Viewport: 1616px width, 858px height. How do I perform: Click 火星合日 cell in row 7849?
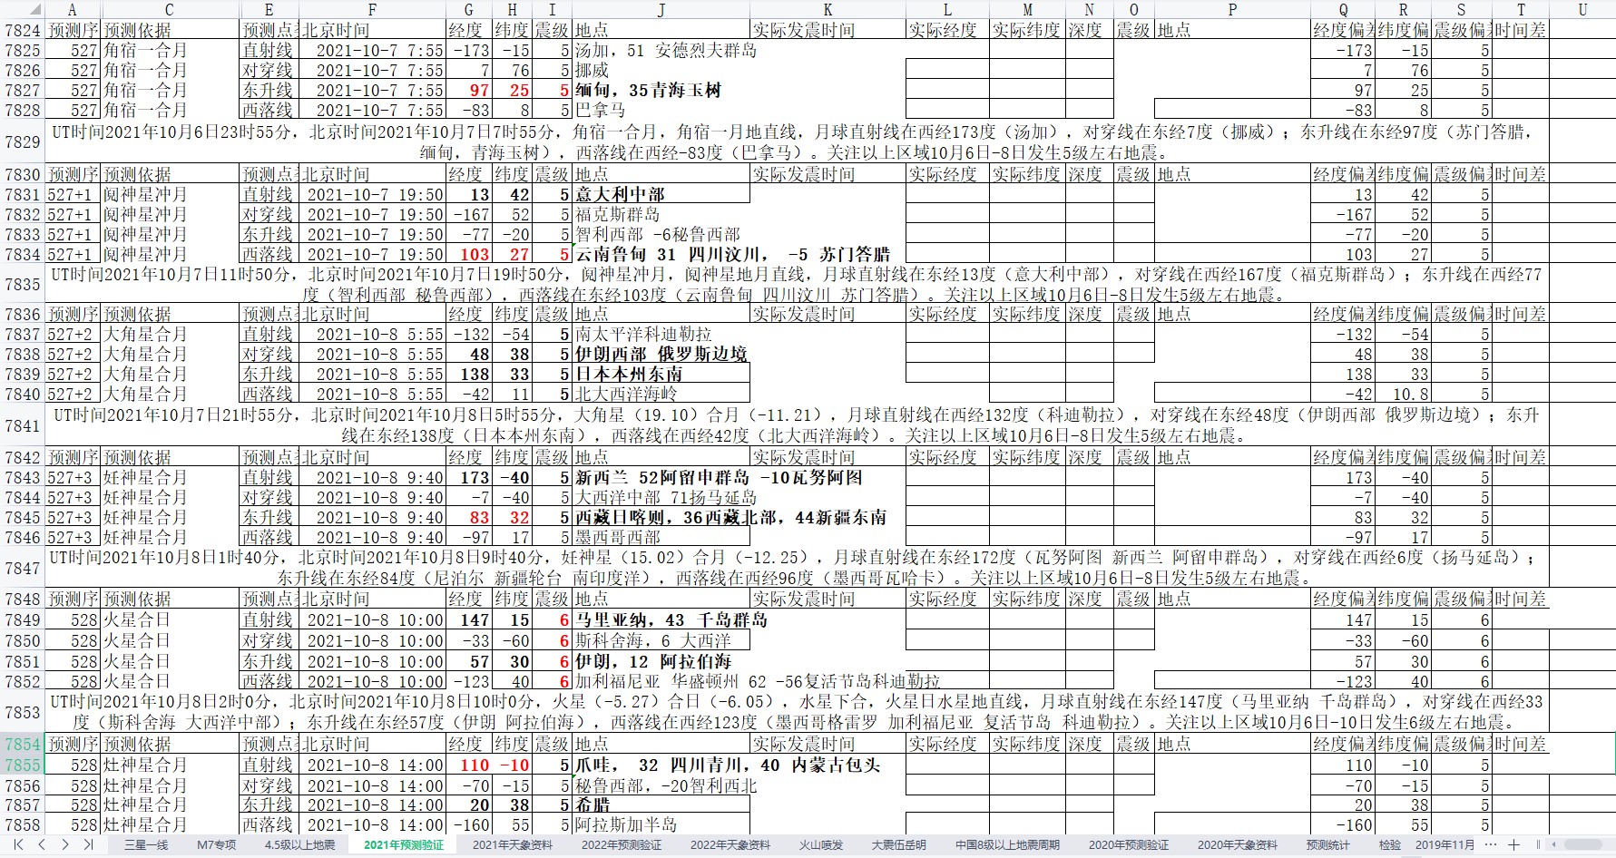(x=170, y=620)
